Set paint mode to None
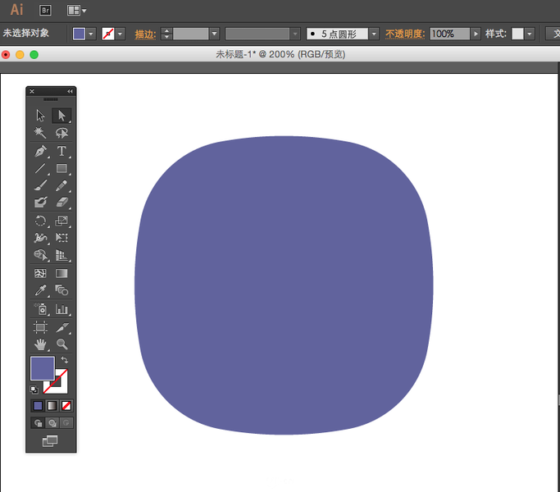This screenshot has width=560, height=492. click(x=66, y=406)
